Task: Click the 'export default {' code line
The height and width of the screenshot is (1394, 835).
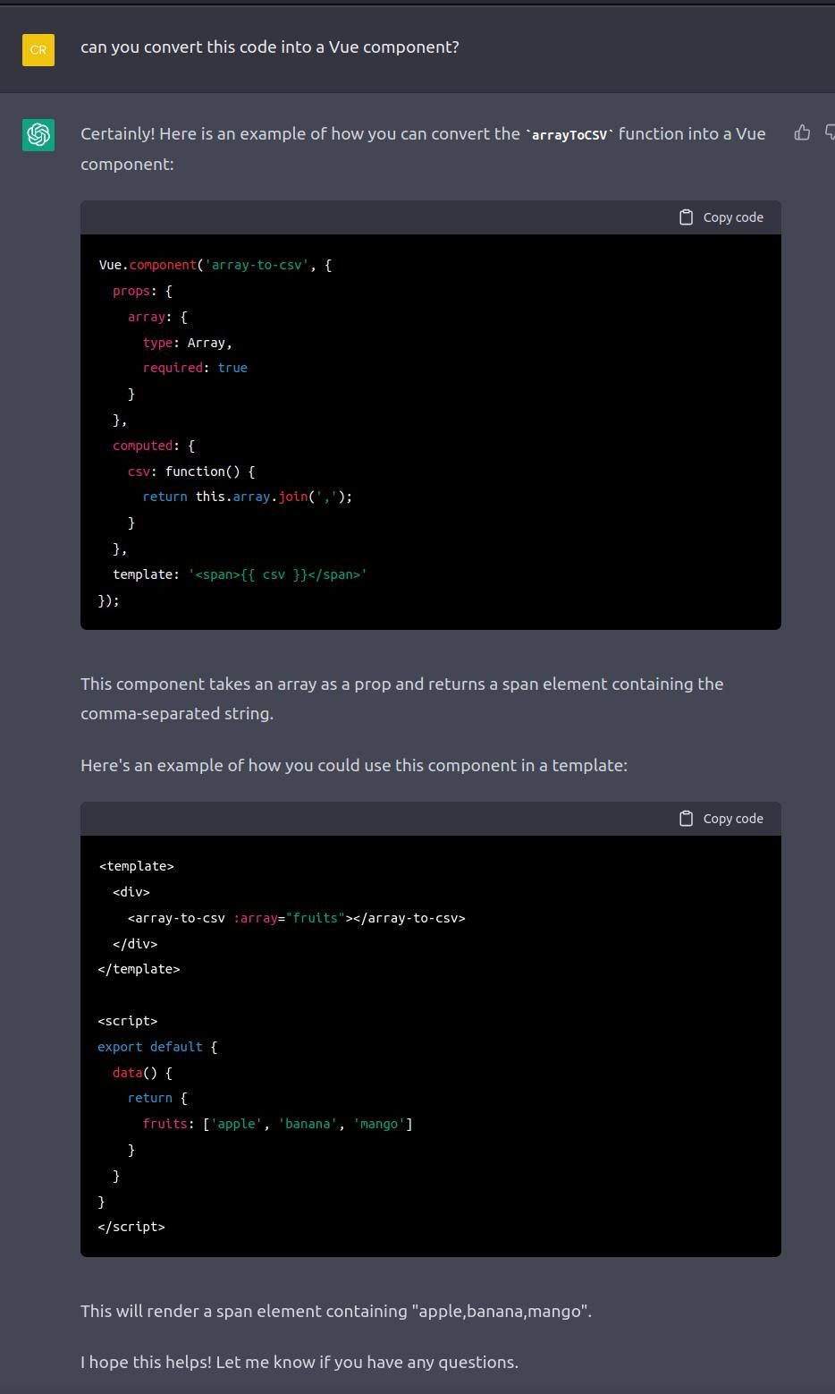Action: (157, 1047)
